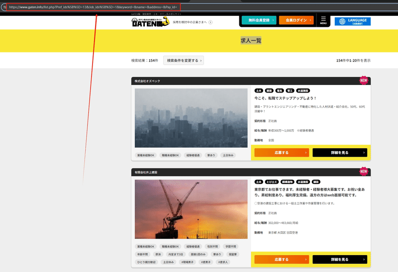Click 詳細を見る in 有限会社井上建設 card
The width and height of the screenshot is (398, 272).
(x=340, y=259)
